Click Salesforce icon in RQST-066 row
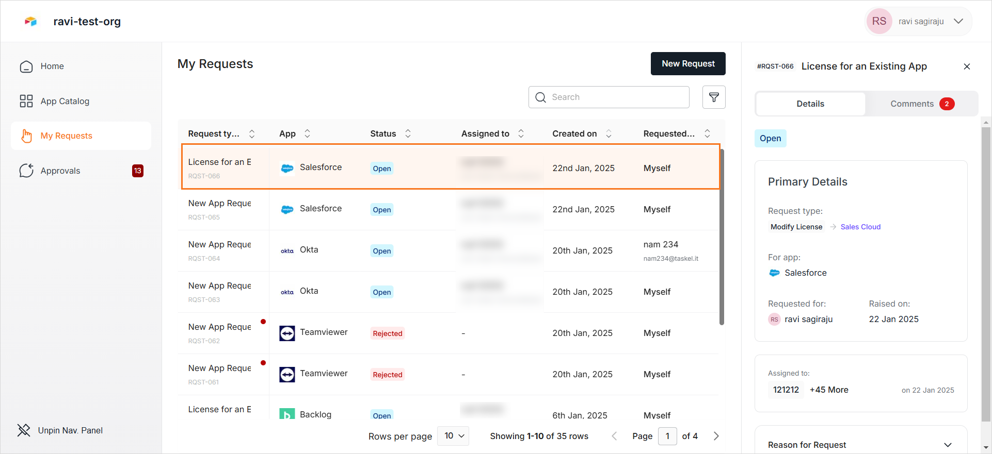 click(x=287, y=168)
